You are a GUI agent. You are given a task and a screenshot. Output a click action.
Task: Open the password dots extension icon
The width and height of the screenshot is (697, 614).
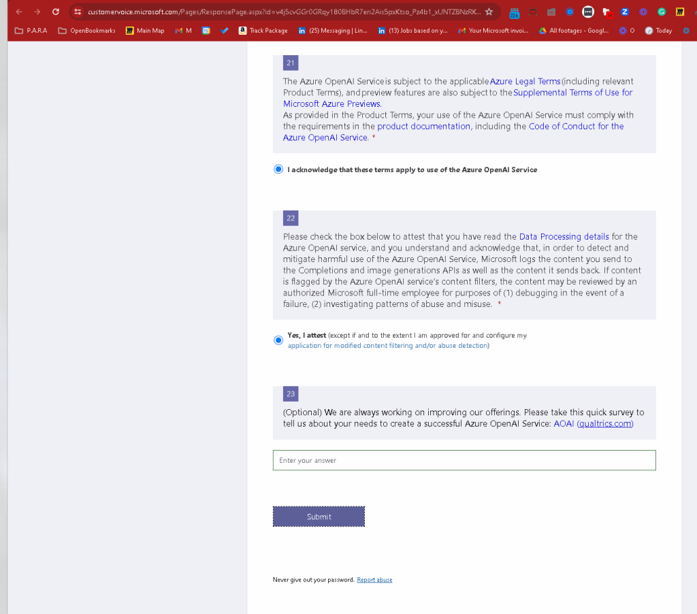588,12
